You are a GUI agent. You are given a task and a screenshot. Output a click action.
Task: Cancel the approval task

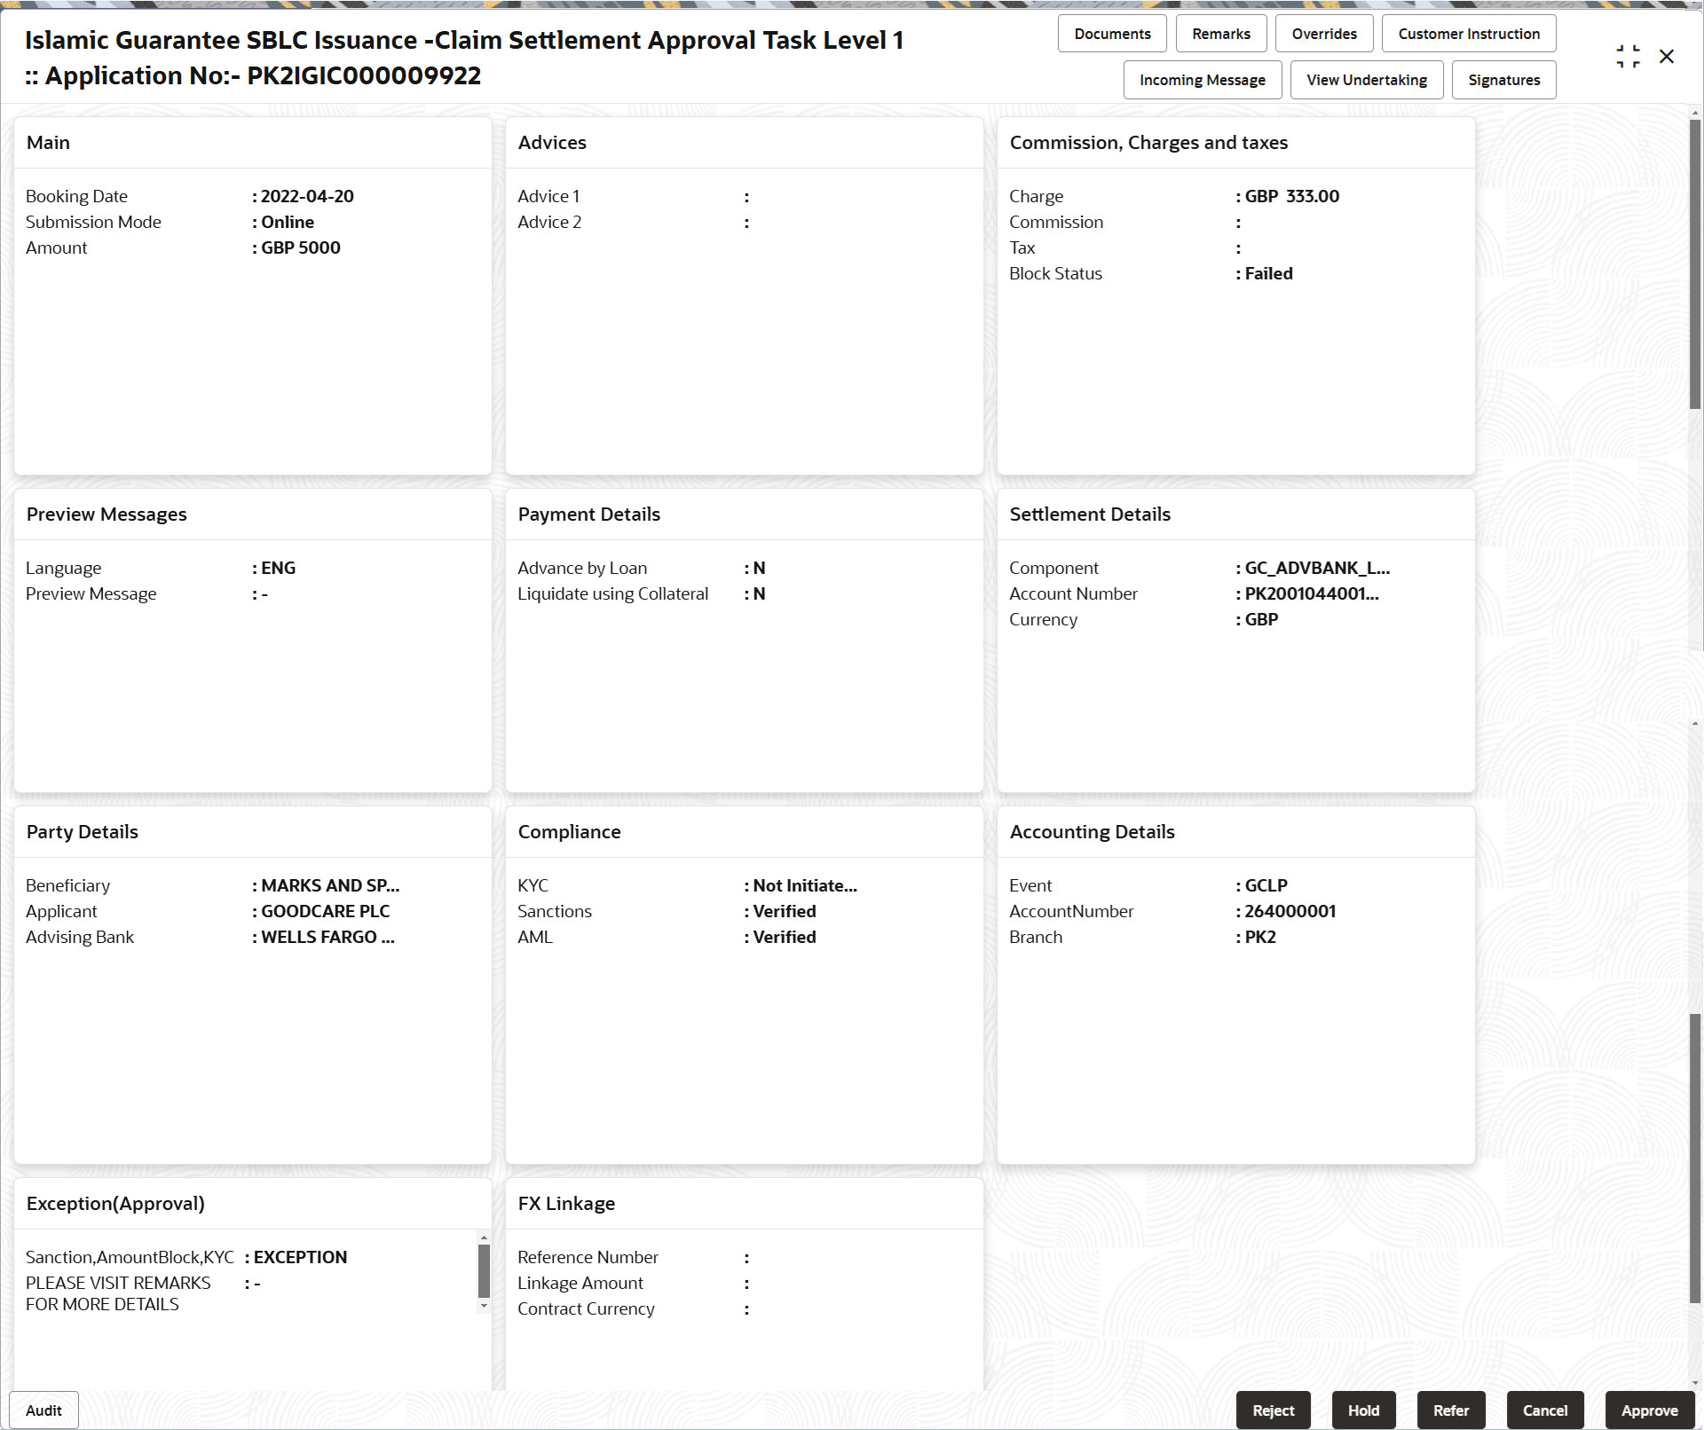[1545, 1410]
